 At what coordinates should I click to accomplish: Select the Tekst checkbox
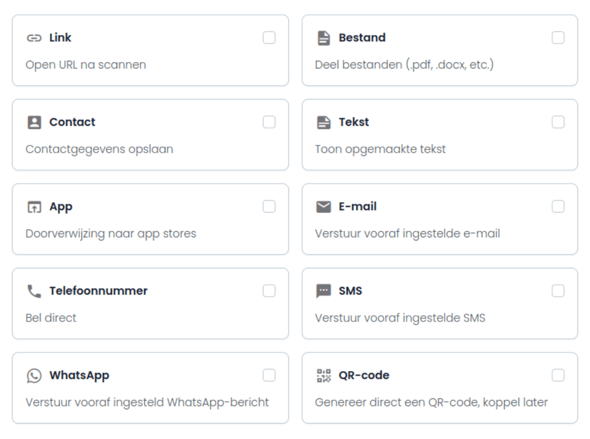click(558, 122)
